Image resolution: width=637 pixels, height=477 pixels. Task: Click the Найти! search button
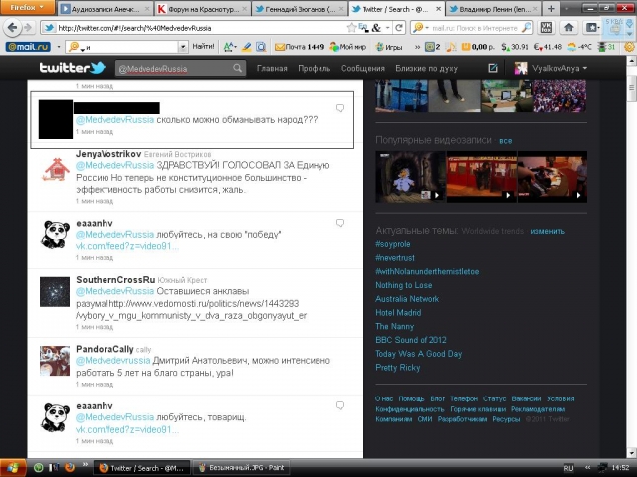pos(203,47)
